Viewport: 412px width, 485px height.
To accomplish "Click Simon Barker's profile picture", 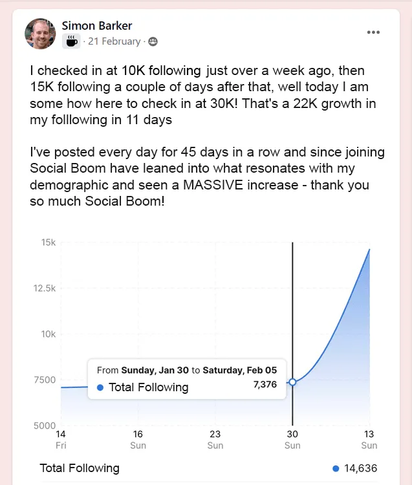I will point(40,34).
